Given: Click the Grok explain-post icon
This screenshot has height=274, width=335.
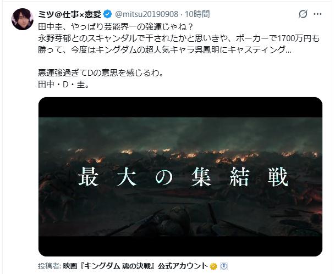Looking at the screenshot, I should (303, 14).
